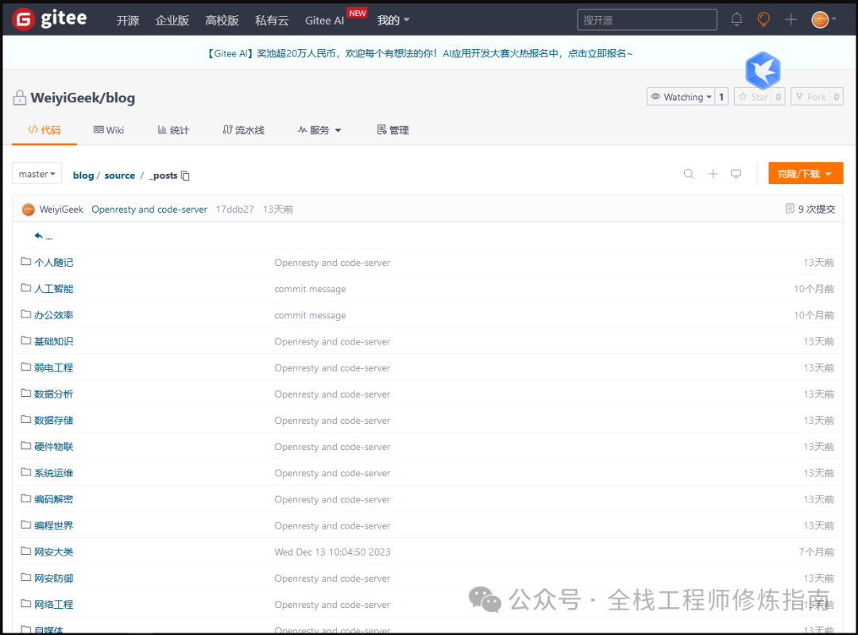Switch to the Wiki tab

tap(109, 130)
